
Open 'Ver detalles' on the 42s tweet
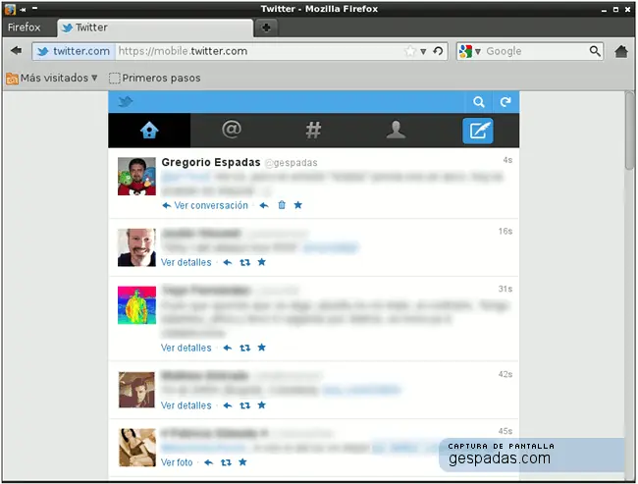(186, 405)
